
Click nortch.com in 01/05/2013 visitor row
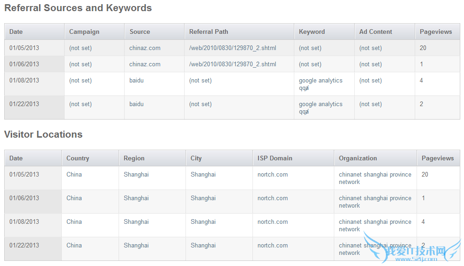coord(272,174)
